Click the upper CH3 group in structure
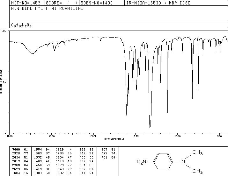 [x=197, y=152]
